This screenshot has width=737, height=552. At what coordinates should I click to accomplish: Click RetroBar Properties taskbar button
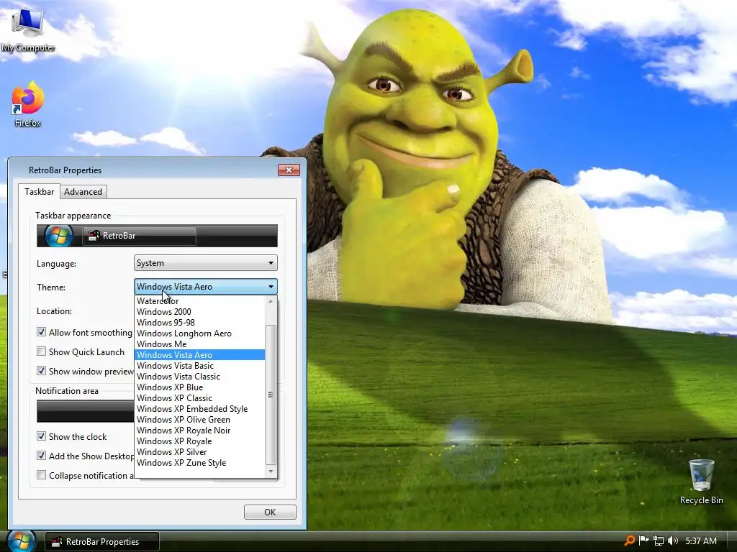[x=102, y=542]
